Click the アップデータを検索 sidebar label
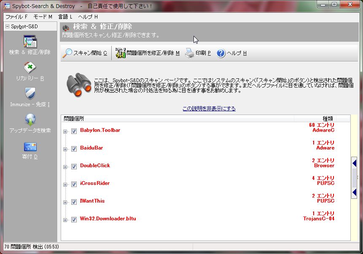The height and width of the screenshot is (254, 363). pyautogui.click(x=30, y=131)
